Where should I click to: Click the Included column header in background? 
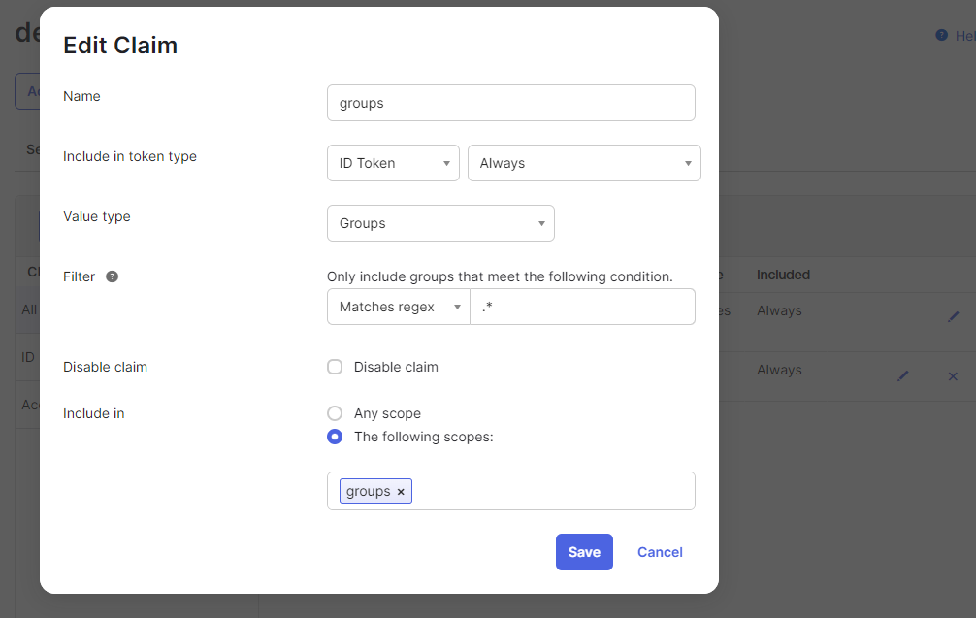(783, 276)
